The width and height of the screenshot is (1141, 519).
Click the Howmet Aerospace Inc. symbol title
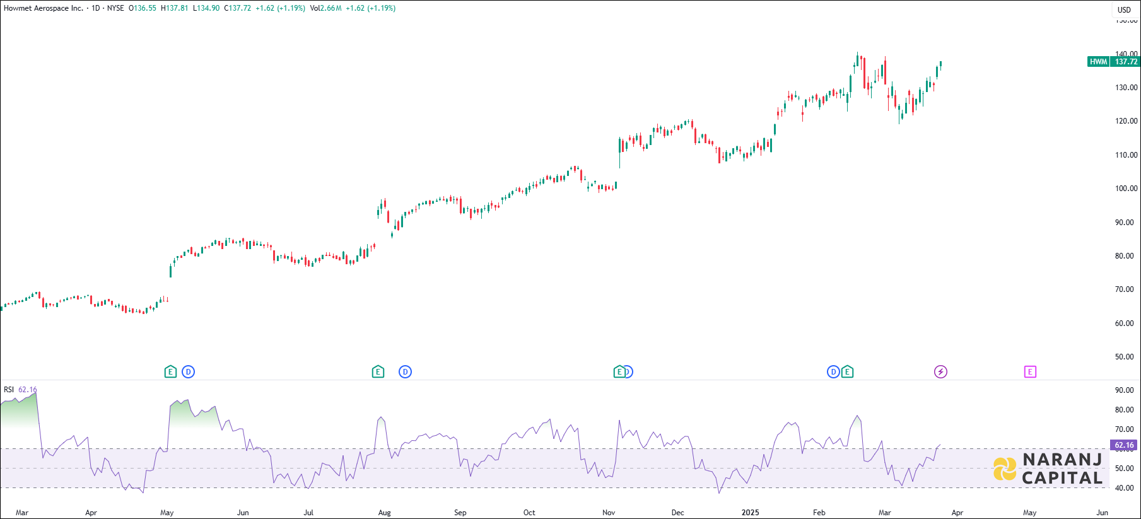click(44, 8)
